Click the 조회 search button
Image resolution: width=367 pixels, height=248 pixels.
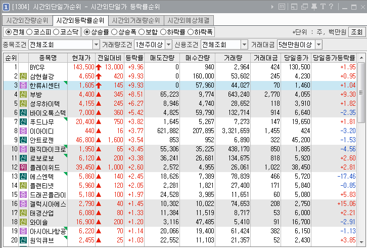point(357,32)
